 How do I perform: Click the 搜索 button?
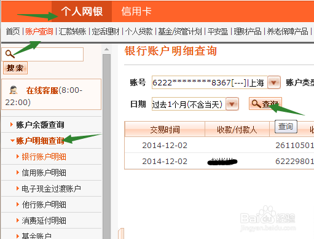coord(15,68)
